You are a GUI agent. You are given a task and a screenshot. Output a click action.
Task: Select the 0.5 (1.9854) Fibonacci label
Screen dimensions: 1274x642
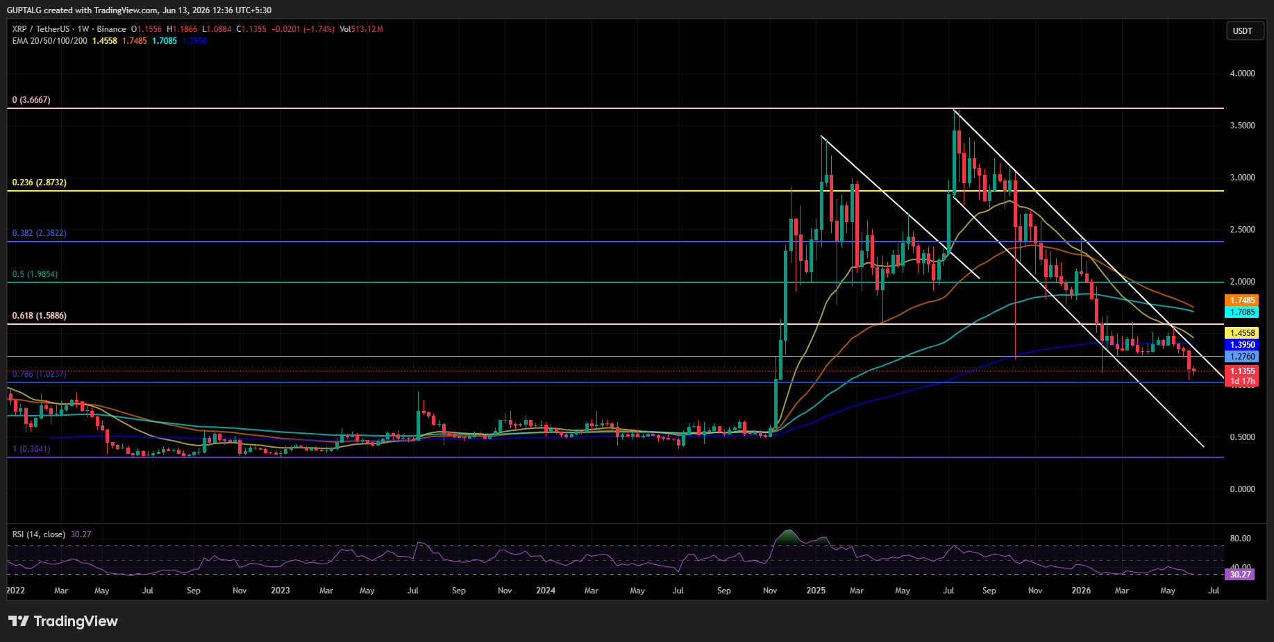point(35,274)
